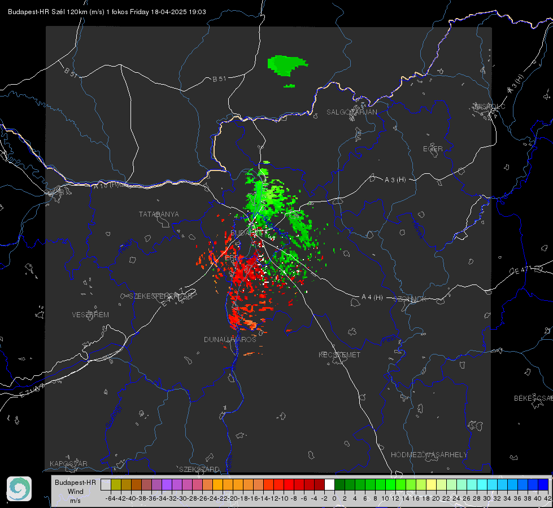Pick the dark green swatch between 0 and 2
553x508 pixels.
coord(339,484)
